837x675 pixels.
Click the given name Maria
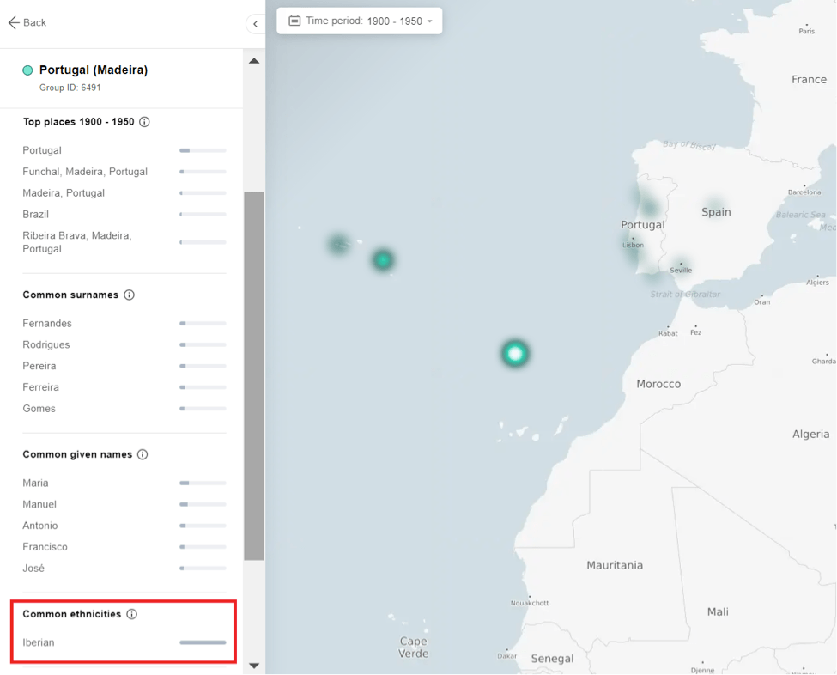point(35,483)
